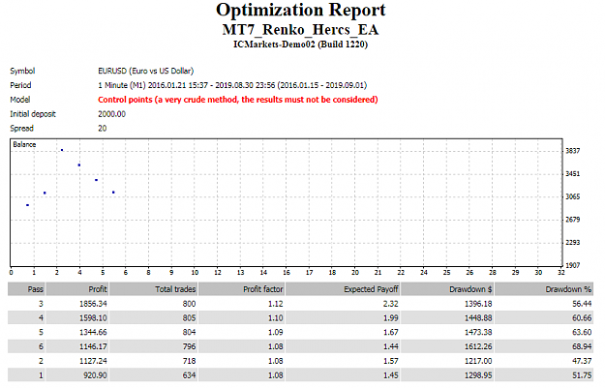Click expected payoff value 1.57
The width and height of the screenshot is (605, 388).
click(390, 361)
